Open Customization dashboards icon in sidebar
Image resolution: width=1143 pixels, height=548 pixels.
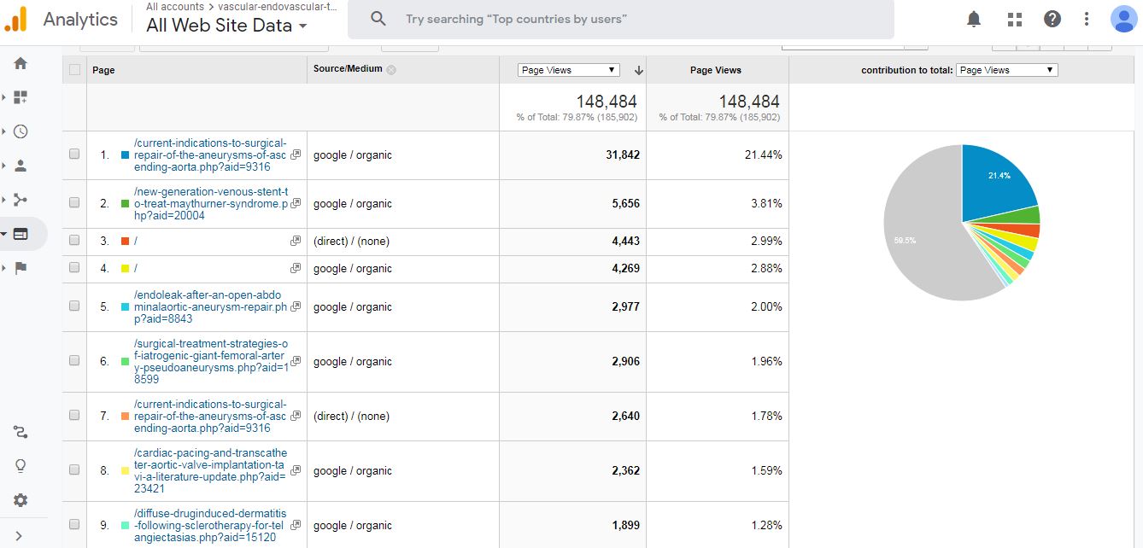(21, 97)
